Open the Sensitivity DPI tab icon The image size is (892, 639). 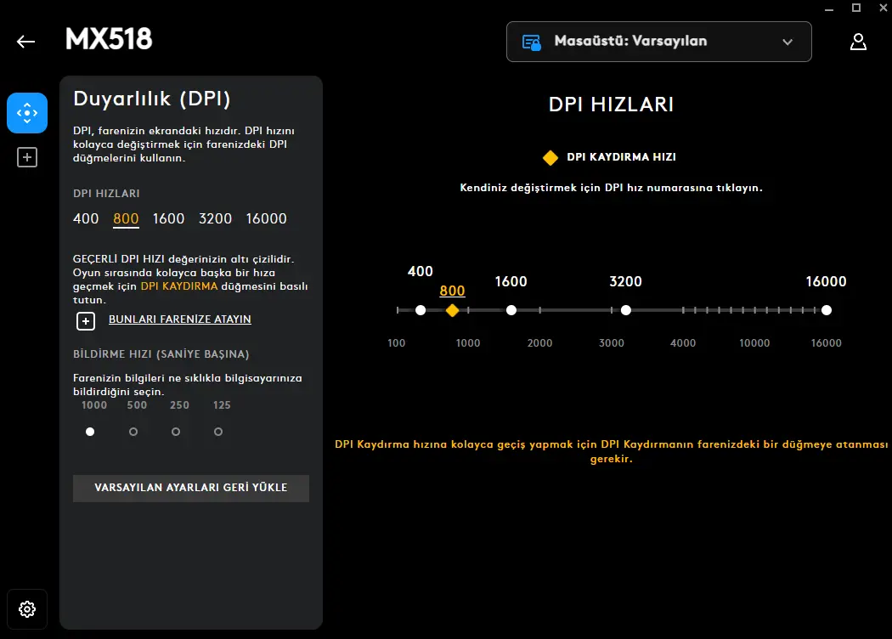[x=27, y=113]
